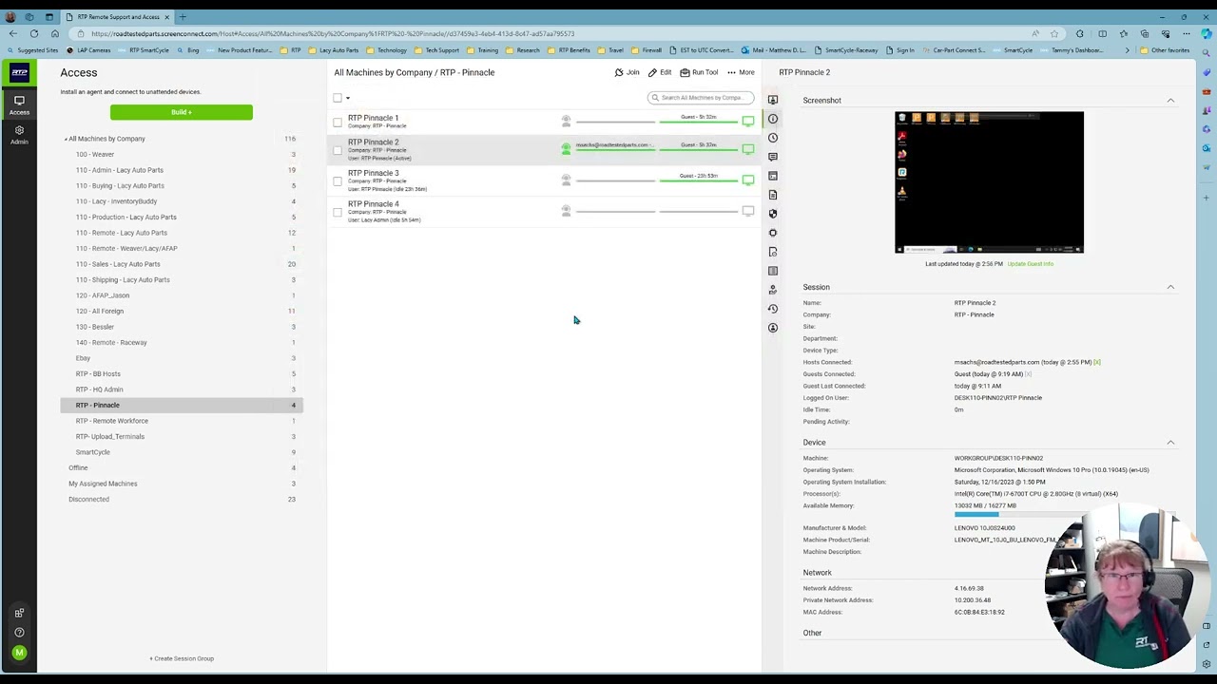Open the Lacy Auto Parts bookmark folder
The width and height of the screenshot is (1217, 684).
click(x=333, y=50)
